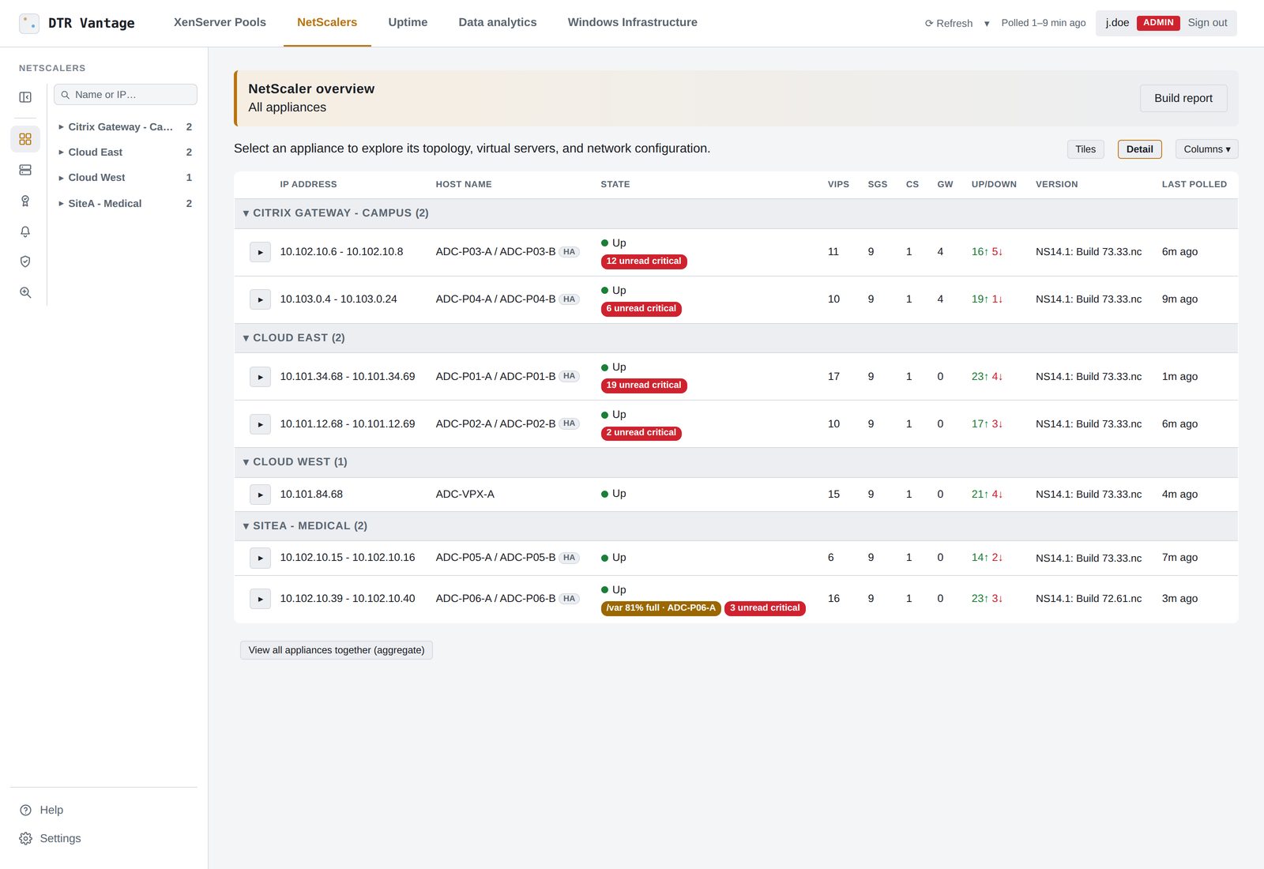The image size is (1264, 869).
Task: Click the Settings link
Action: (60, 838)
